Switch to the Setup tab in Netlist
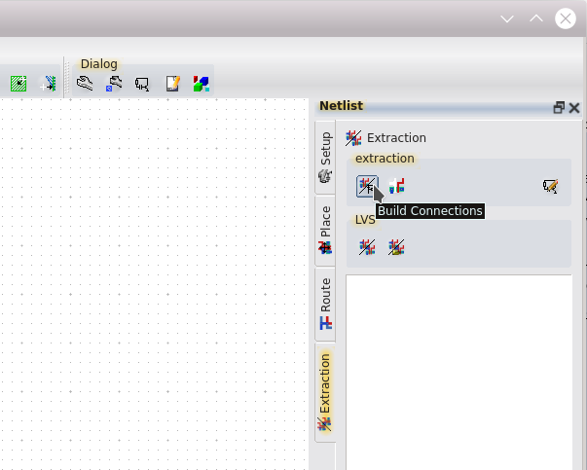The height and width of the screenshot is (470, 587). click(325, 158)
